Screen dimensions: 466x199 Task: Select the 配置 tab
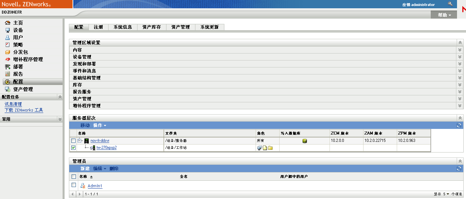pos(79,27)
